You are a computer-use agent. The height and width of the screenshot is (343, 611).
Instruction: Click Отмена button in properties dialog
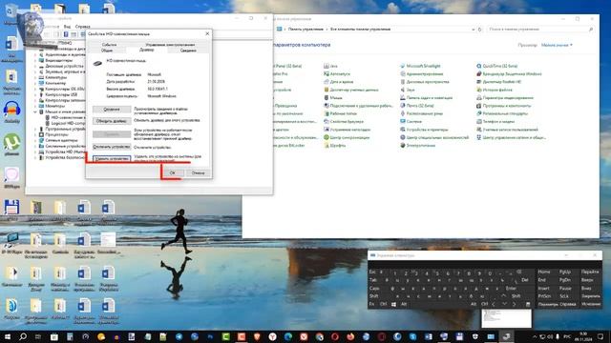click(198, 172)
